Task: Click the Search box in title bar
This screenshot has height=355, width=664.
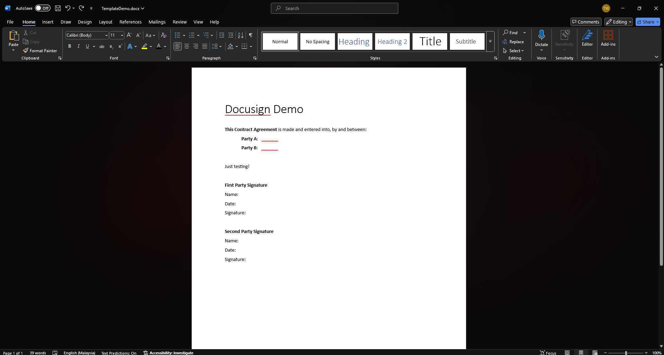Action: [x=335, y=8]
